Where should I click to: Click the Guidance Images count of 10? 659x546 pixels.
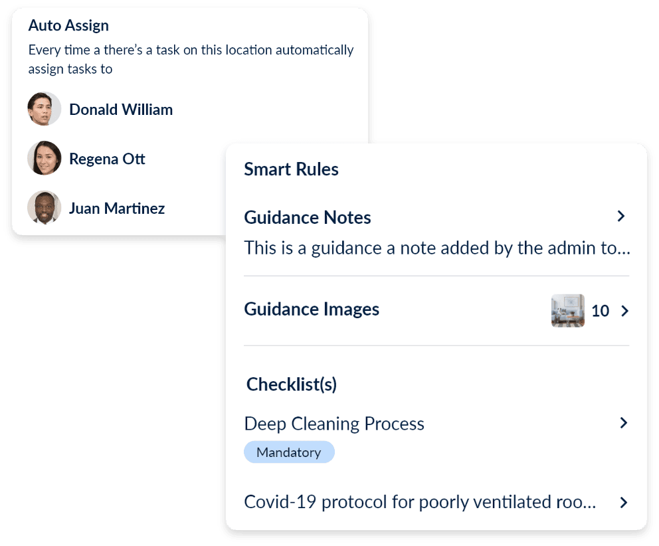(600, 311)
